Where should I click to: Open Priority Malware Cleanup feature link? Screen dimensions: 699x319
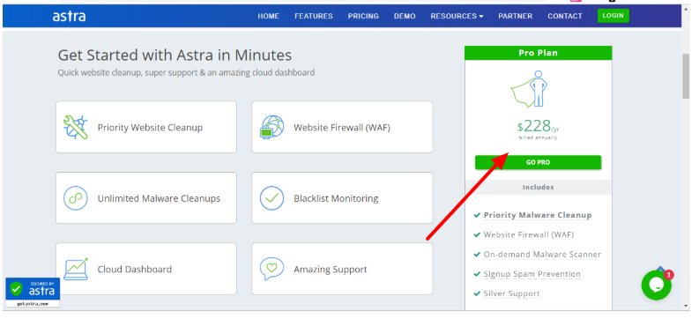[x=538, y=215]
